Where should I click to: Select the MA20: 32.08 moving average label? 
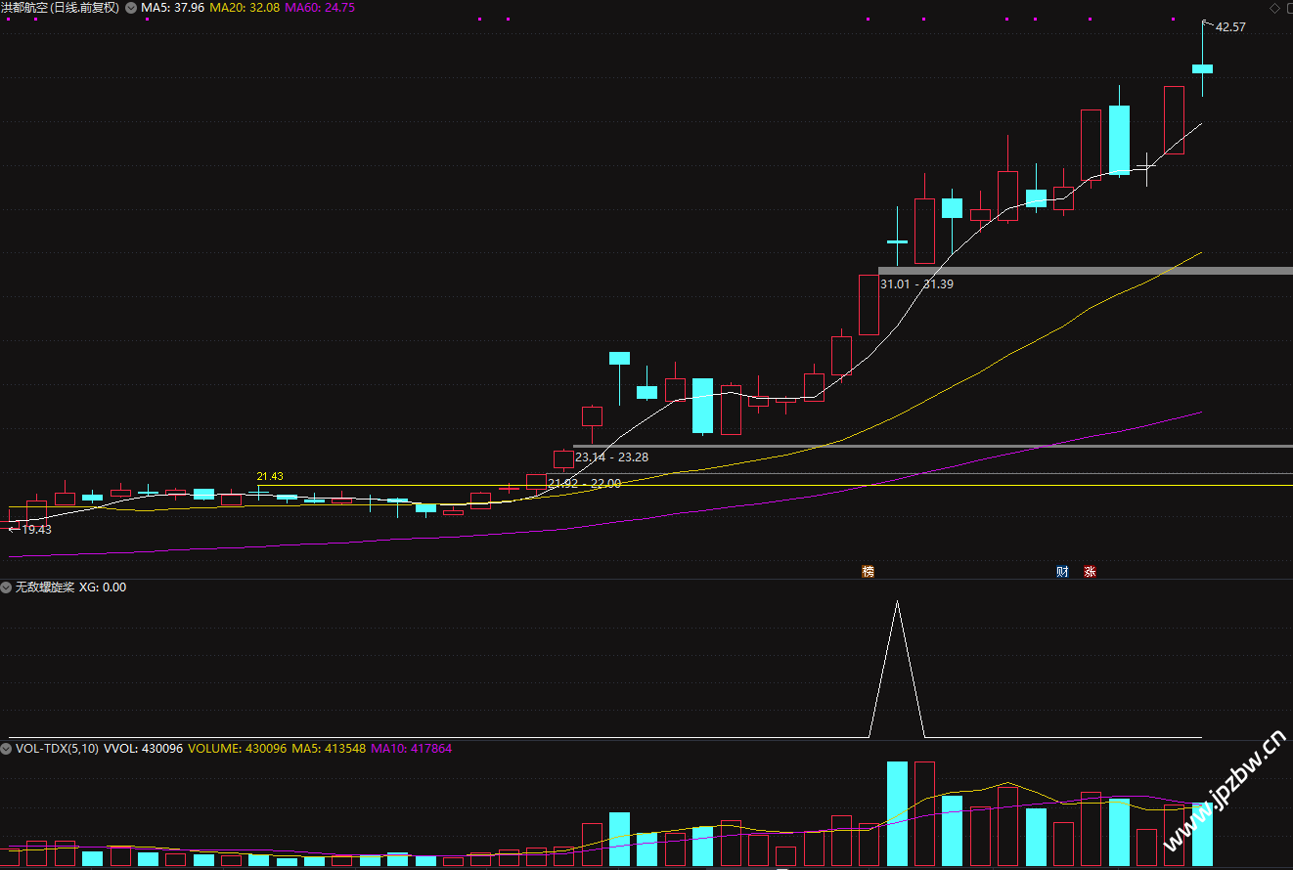[244, 8]
